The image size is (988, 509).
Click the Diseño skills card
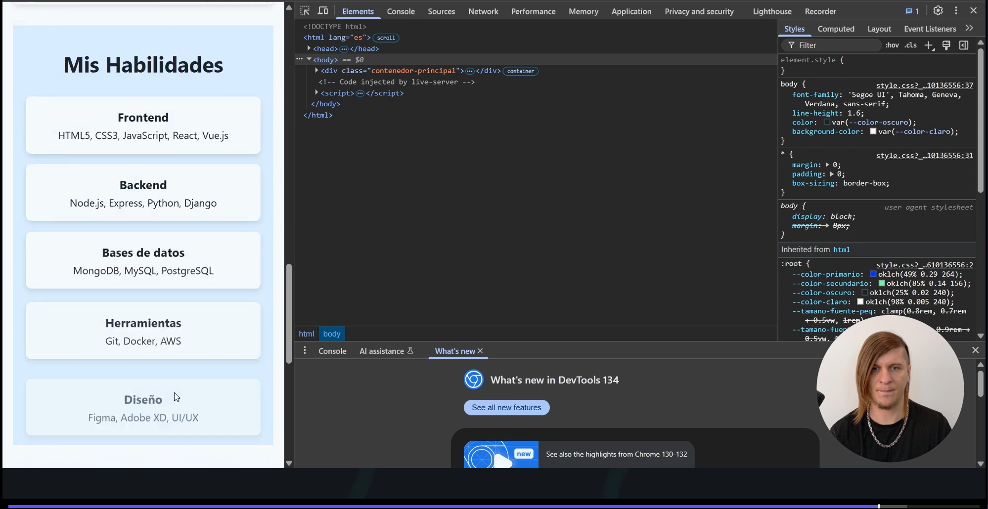click(x=143, y=407)
